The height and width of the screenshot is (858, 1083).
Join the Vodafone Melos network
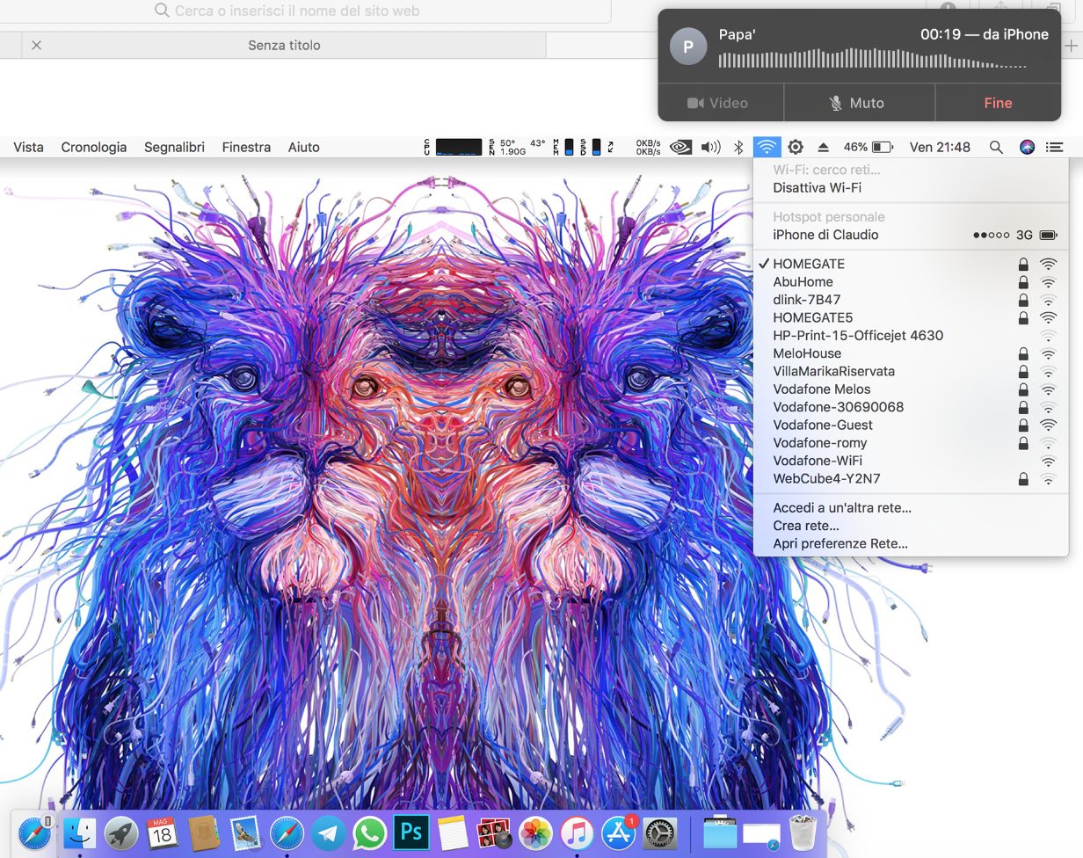coord(911,389)
